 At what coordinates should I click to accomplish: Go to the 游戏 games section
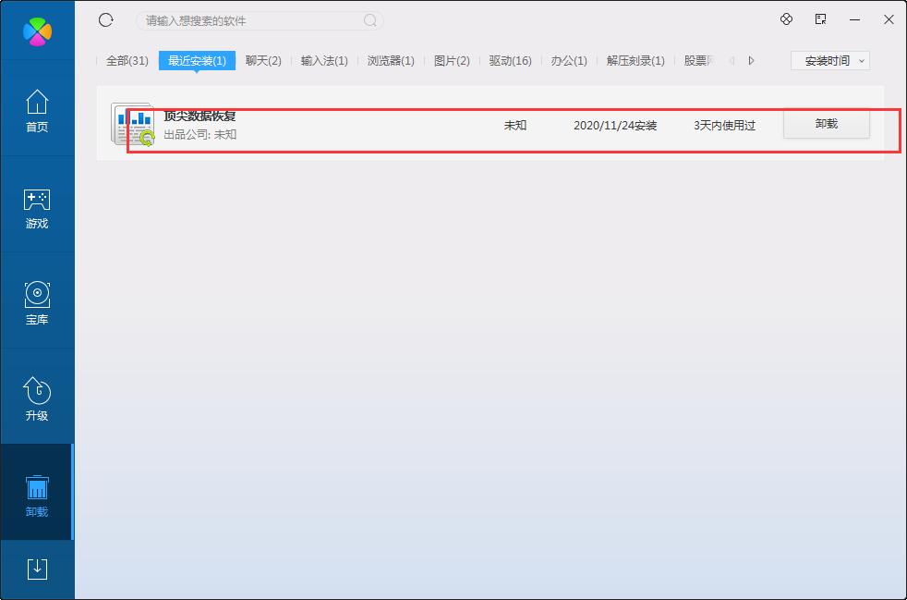pyautogui.click(x=37, y=208)
